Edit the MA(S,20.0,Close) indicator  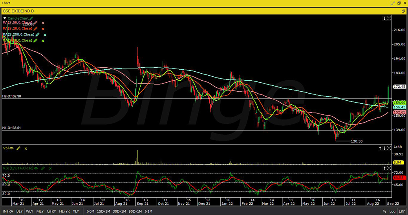pos(36,29)
